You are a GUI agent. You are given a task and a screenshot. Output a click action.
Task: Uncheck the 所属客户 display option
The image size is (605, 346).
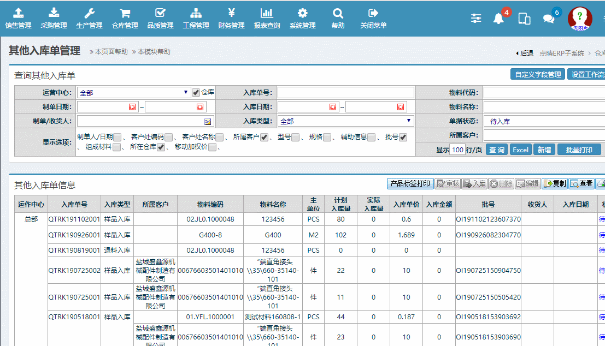point(264,138)
